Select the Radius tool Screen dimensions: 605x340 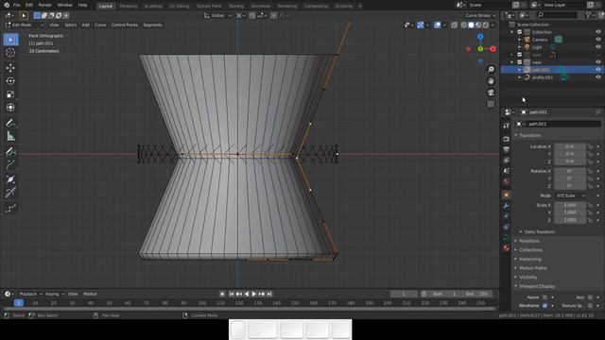tap(10, 179)
